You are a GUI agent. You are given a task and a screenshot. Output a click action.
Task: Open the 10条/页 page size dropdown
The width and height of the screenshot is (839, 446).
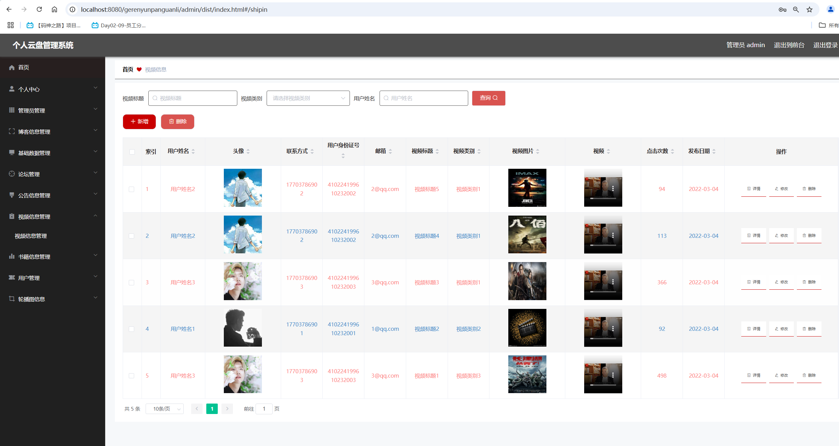pyautogui.click(x=164, y=409)
